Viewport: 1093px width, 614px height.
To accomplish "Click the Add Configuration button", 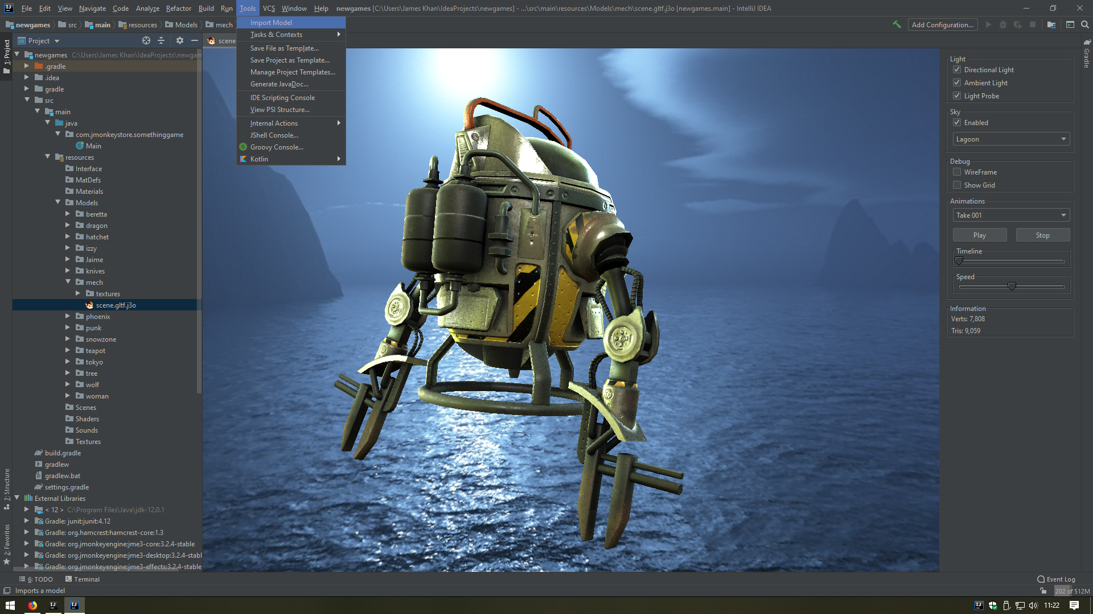I will [942, 24].
